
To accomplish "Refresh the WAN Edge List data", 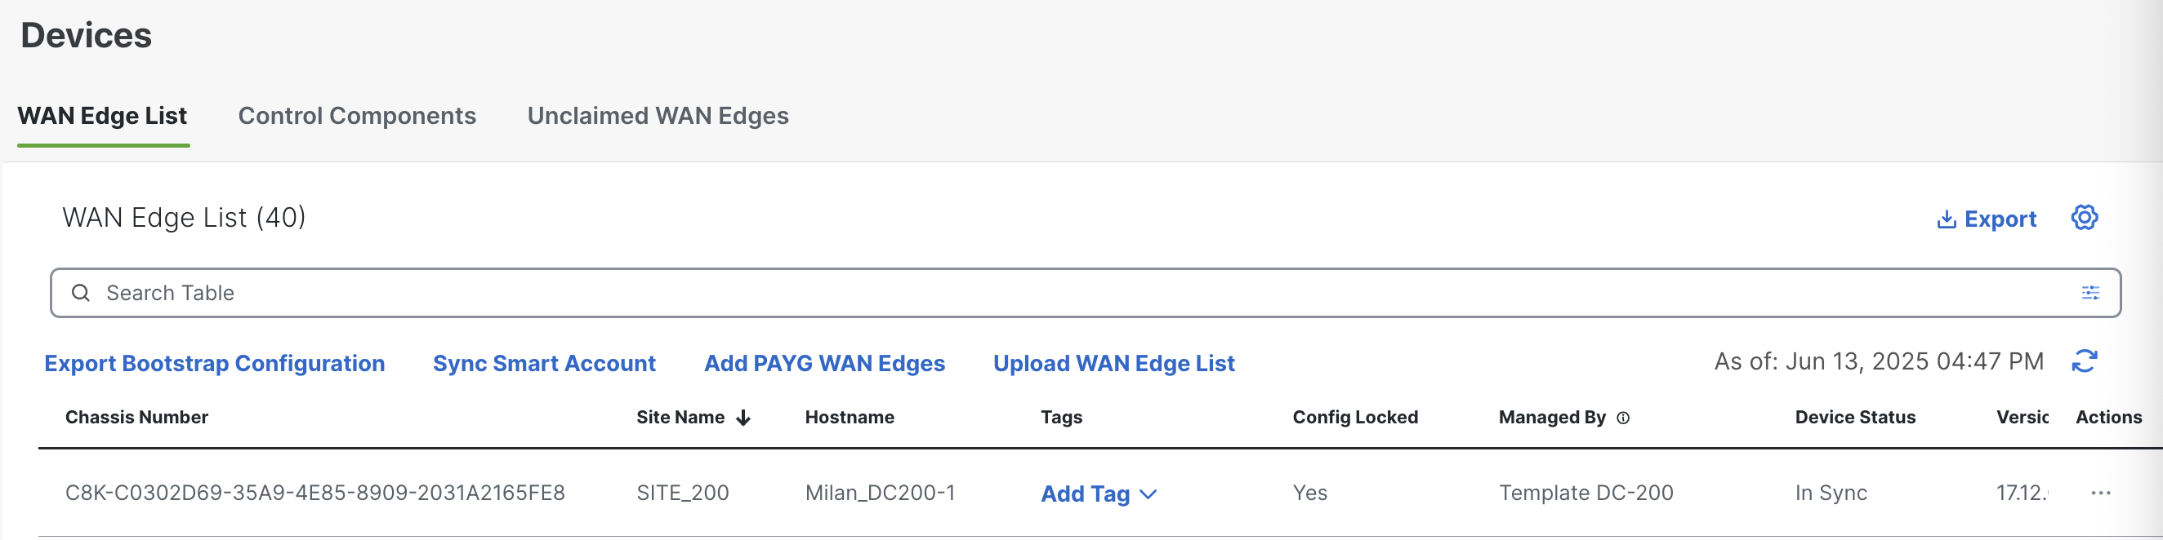I will [x=2084, y=361].
